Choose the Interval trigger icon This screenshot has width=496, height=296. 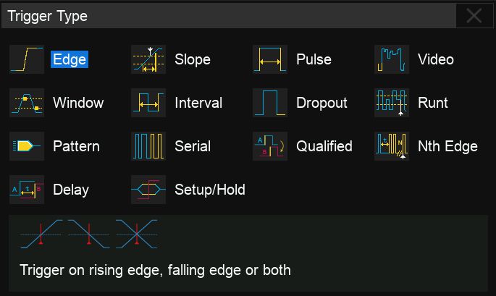click(148, 103)
